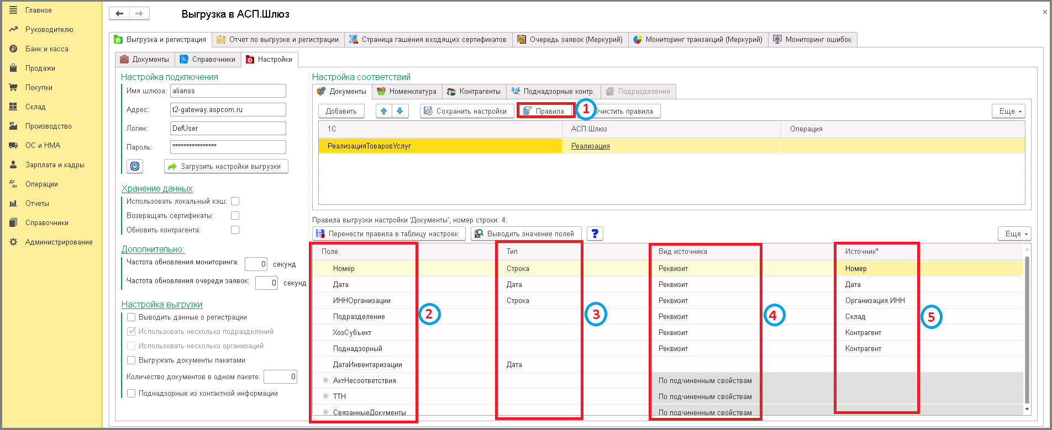Go back with left arrow

(119, 14)
